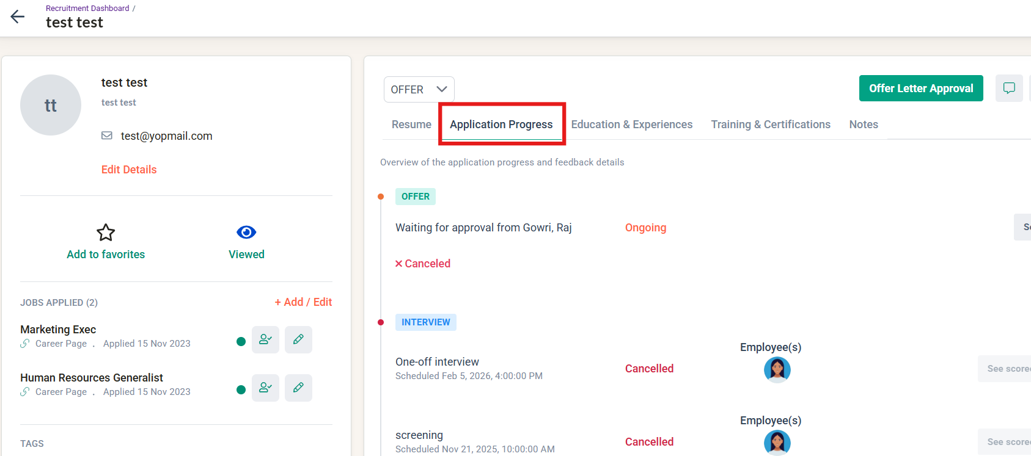Open the OFFER stage dropdown
1031x456 pixels.
tap(419, 89)
